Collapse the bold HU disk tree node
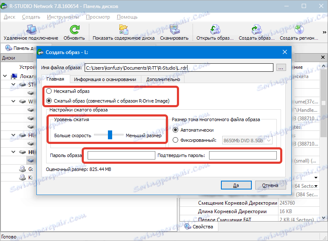328x241 pixels. (13, 152)
